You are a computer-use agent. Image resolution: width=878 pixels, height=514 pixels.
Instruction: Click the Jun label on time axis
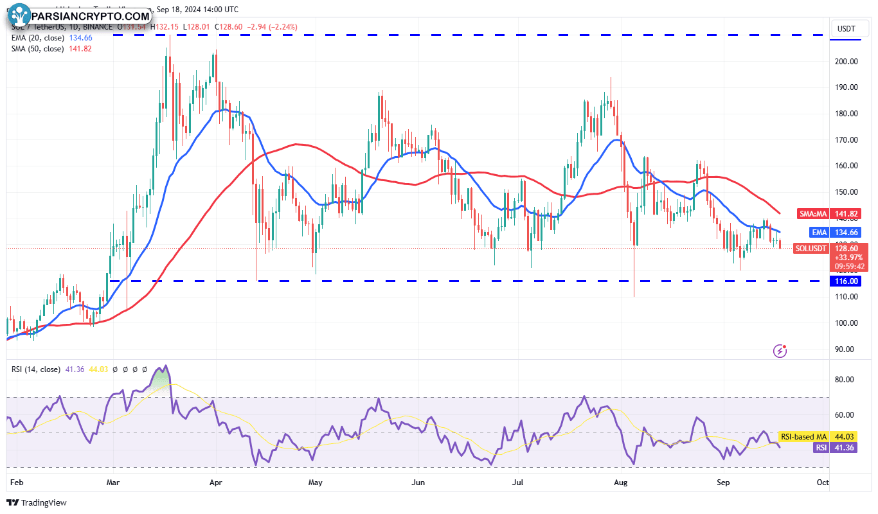[x=418, y=481]
